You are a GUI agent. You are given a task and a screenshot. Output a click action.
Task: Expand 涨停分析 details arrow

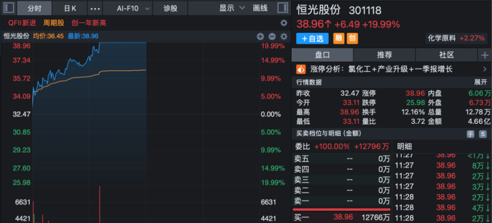485,69
